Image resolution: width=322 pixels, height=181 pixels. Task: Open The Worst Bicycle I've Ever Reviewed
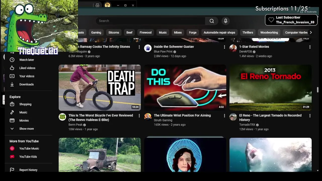click(101, 118)
